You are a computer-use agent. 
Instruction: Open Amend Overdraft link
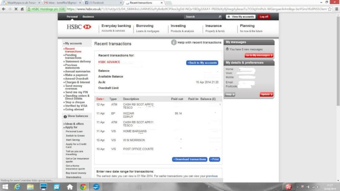77,79
